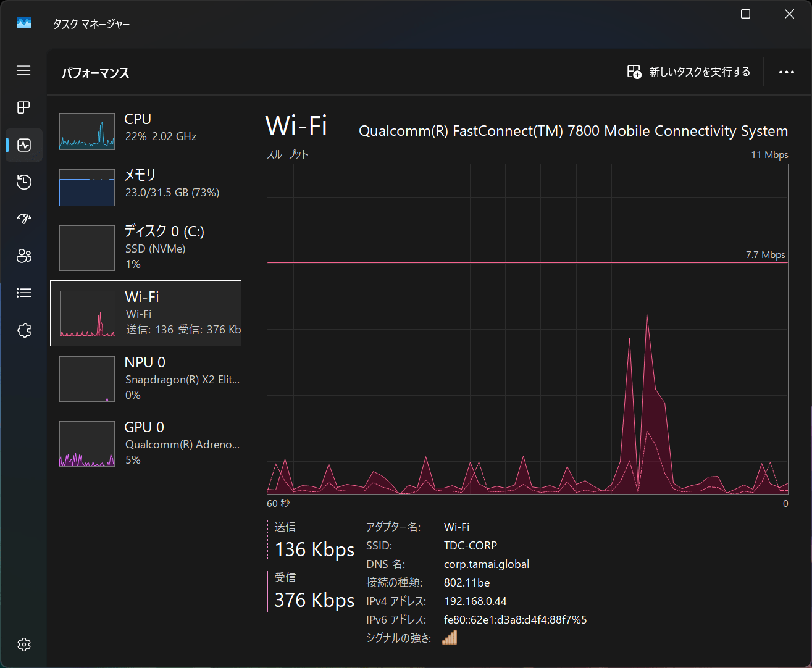The width and height of the screenshot is (812, 668).
Task: Click the connection type 802.11be
Action: click(467, 583)
